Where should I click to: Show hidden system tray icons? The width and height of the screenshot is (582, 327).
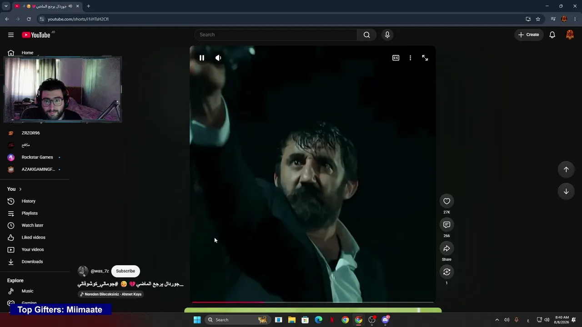(497, 320)
